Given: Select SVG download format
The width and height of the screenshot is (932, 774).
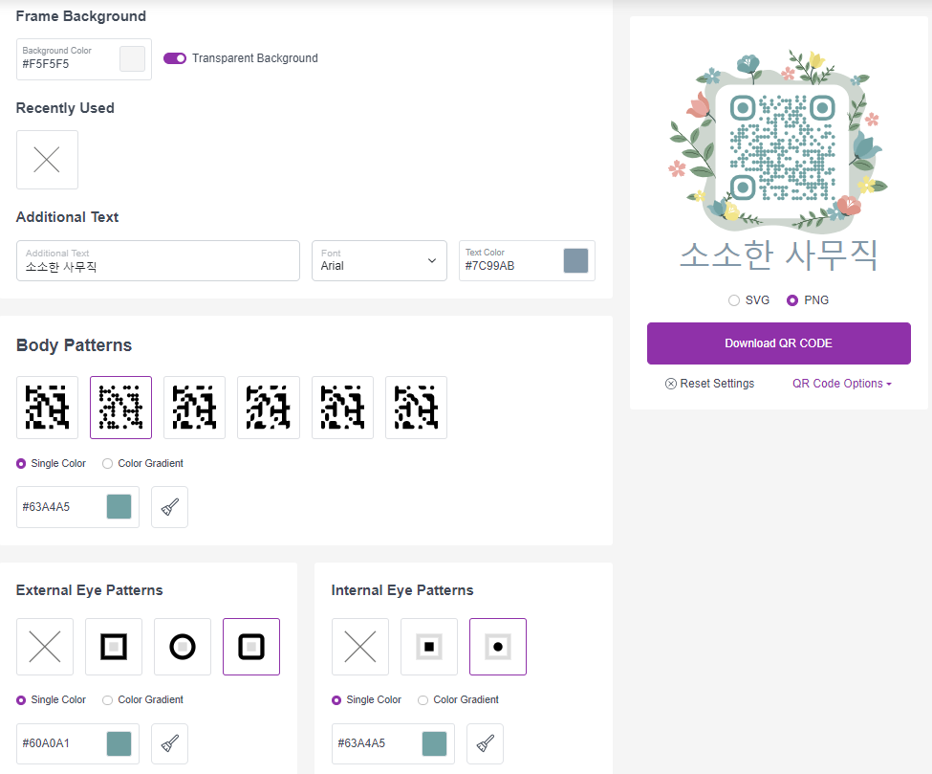Looking at the screenshot, I should pos(734,300).
